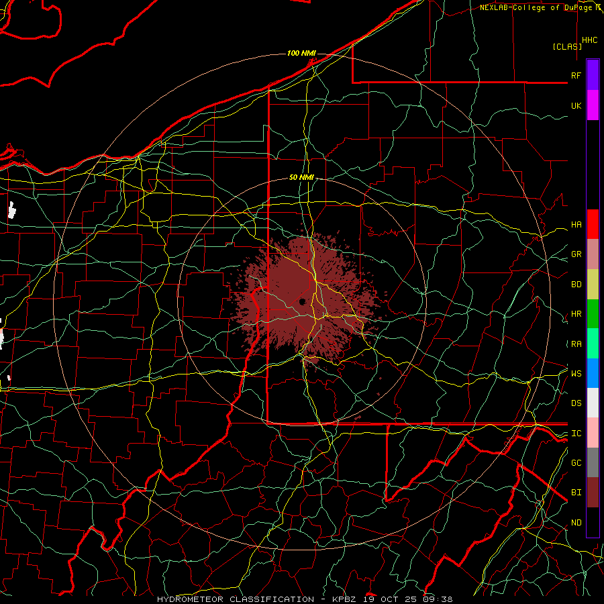
Task: Click the [CLAS] units label
Action: pos(567,46)
